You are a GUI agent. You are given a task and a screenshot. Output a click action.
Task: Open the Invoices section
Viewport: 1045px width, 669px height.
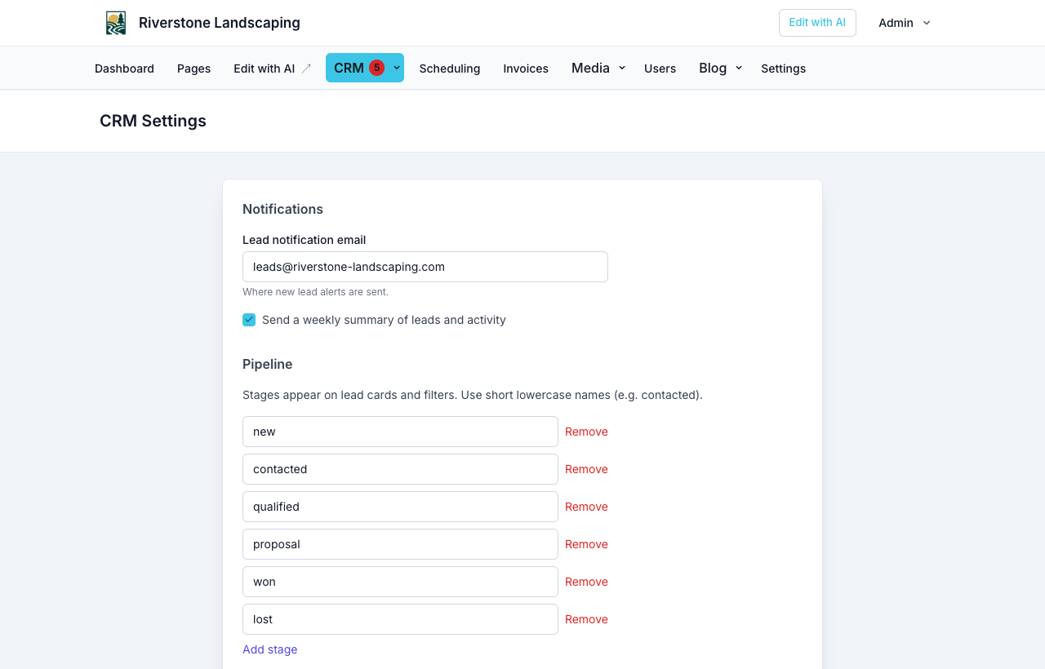pyautogui.click(x=526, y=69)
